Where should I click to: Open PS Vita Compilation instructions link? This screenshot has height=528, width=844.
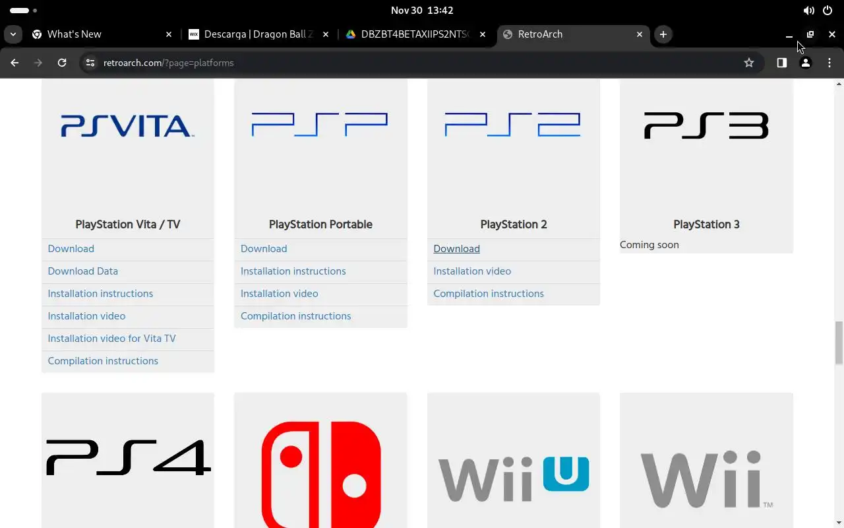103,361
